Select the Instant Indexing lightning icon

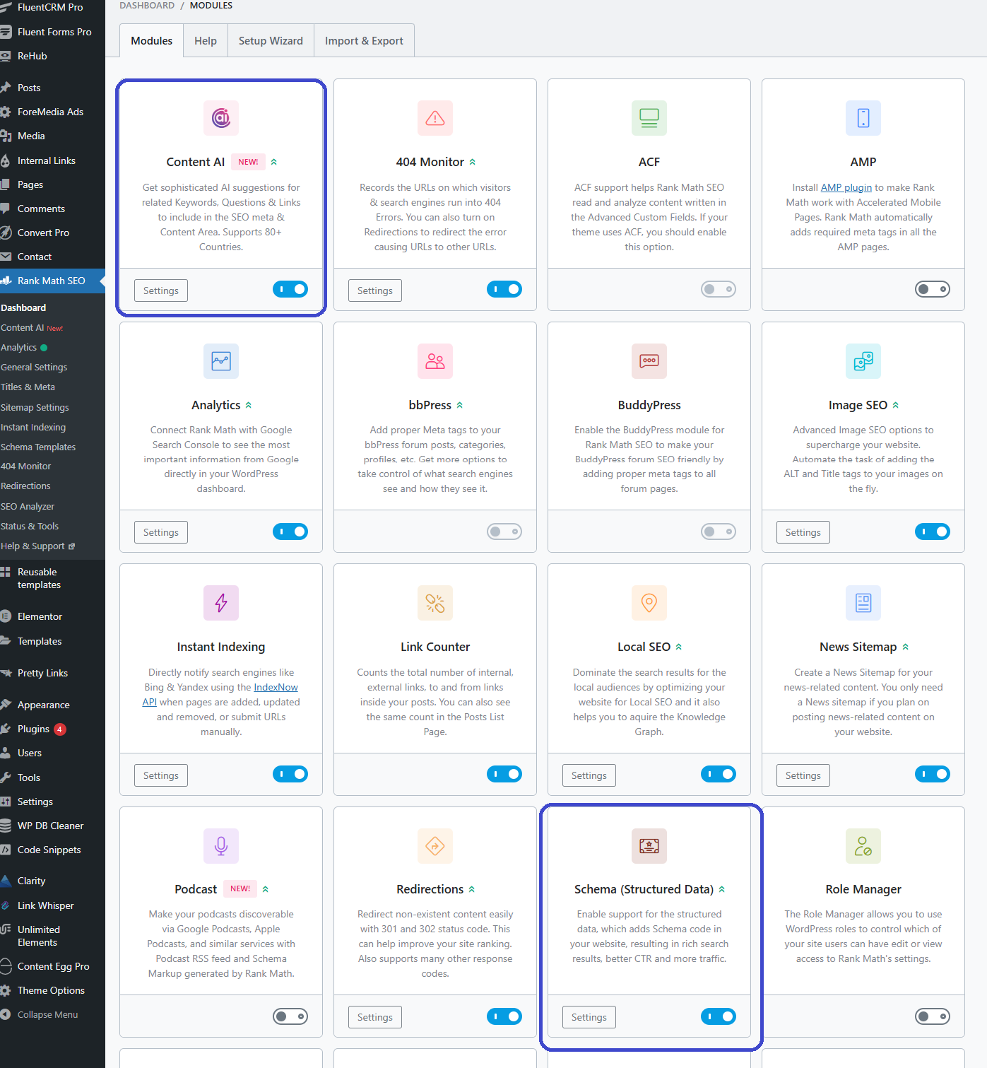click(x=220, y=603)
